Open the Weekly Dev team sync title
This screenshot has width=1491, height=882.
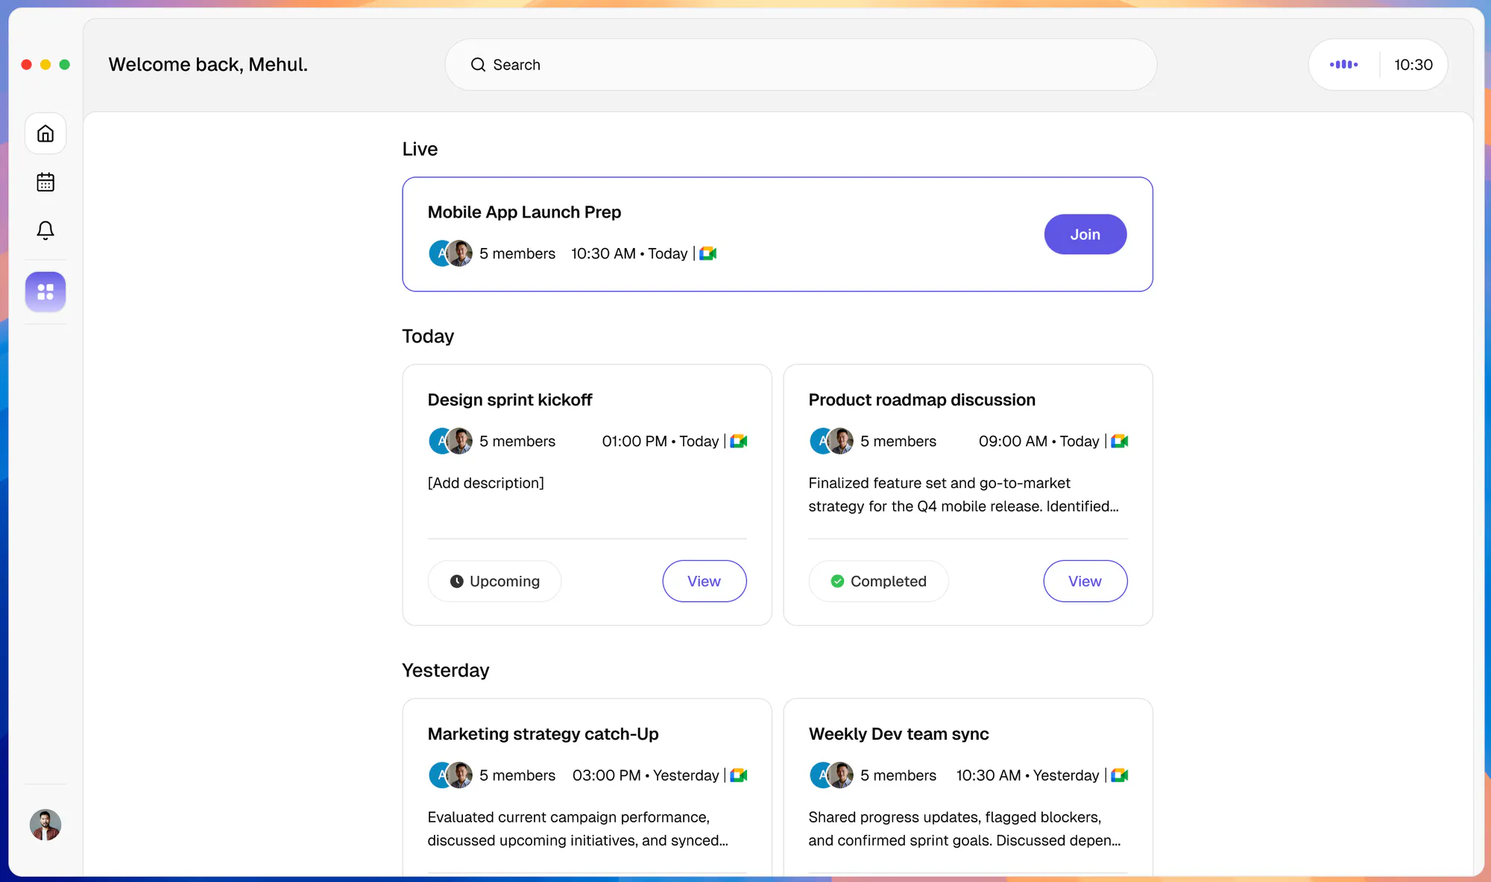[898, 734]
